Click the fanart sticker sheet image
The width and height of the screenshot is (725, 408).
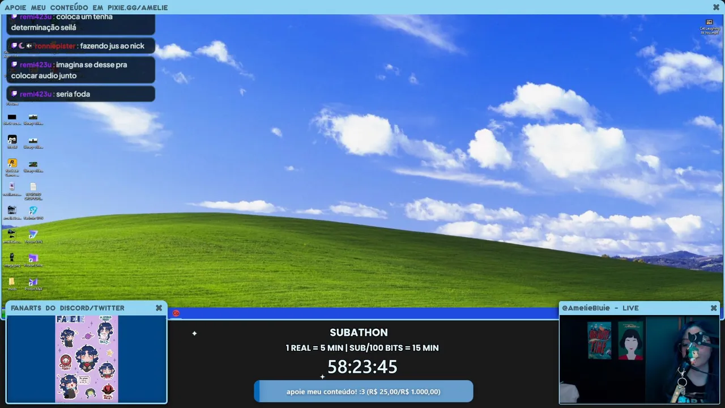(87, 359)
